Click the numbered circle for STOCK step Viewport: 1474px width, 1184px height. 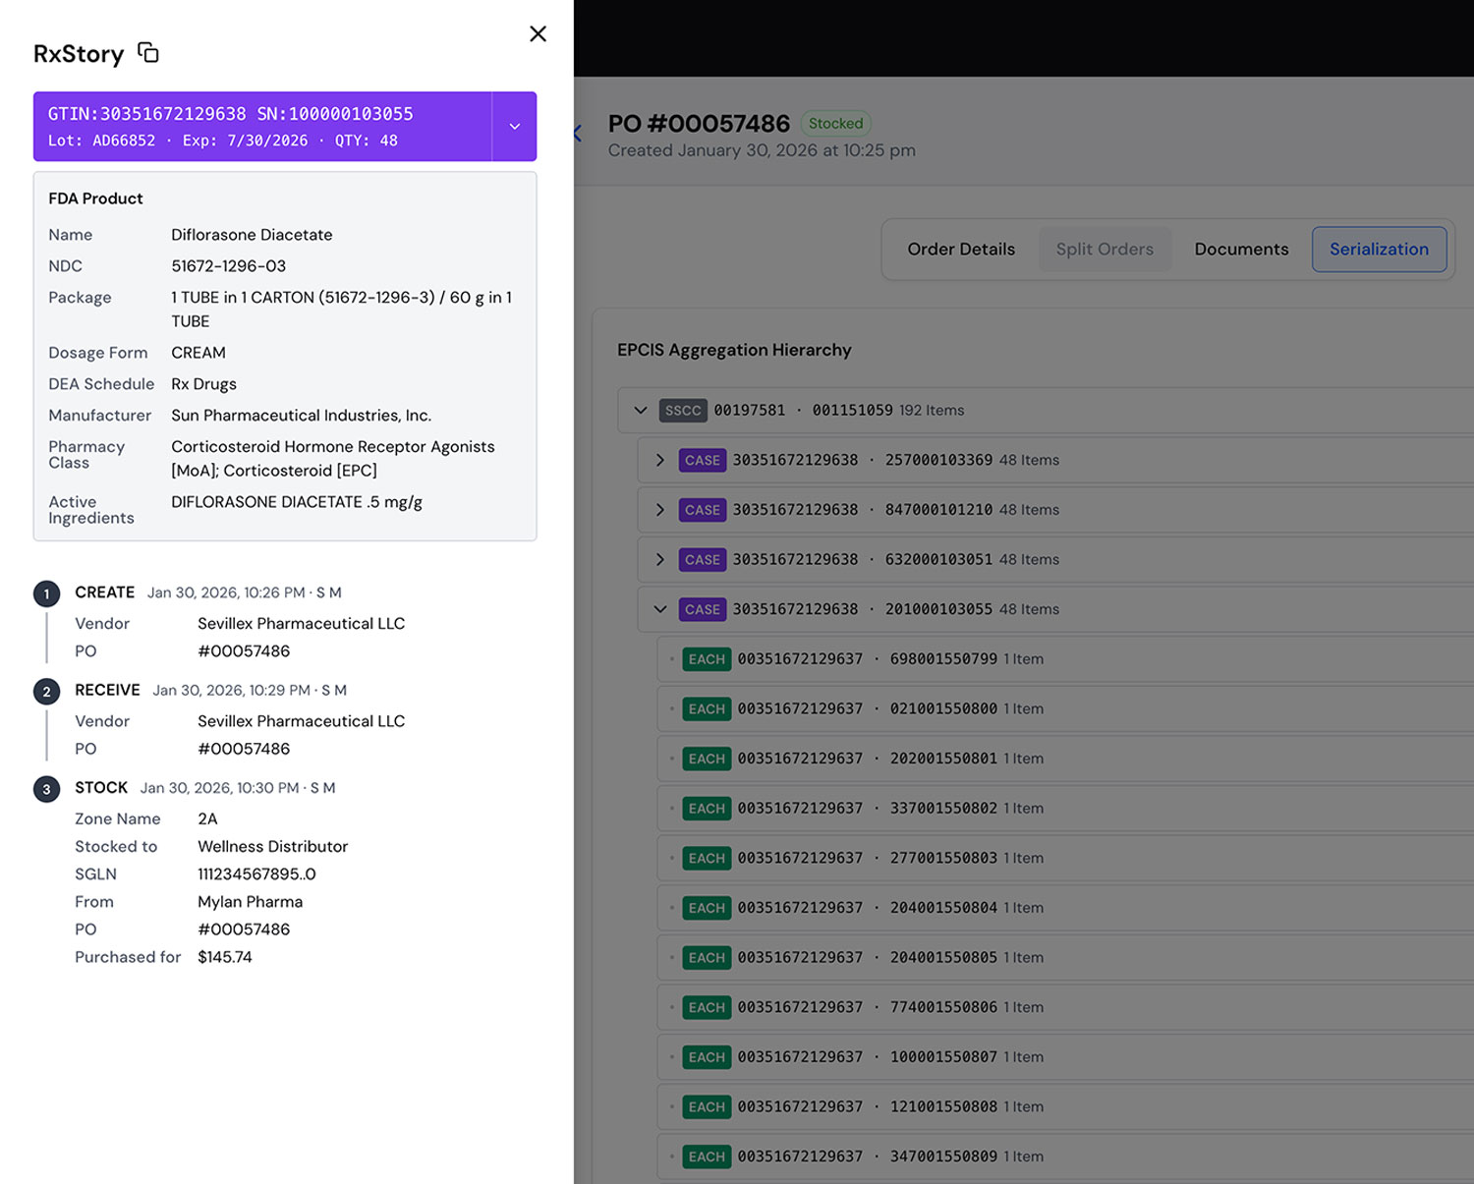(x=46, y=788)
